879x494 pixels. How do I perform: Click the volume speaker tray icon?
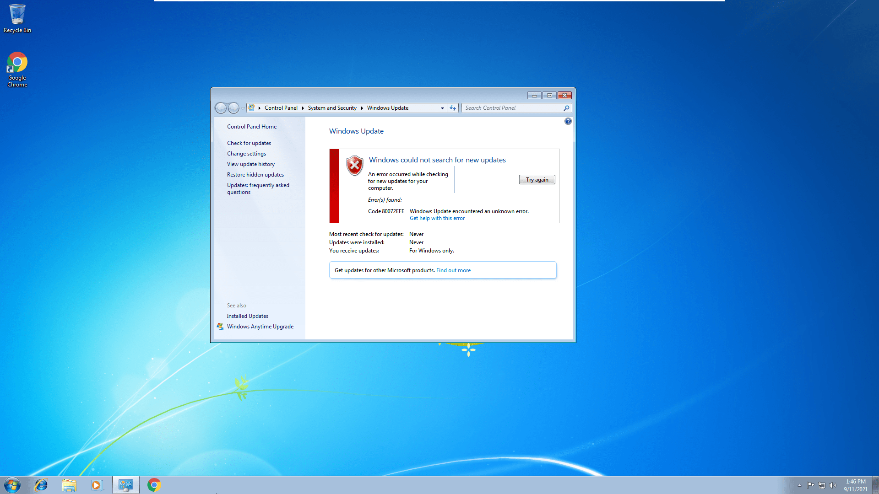(x=833, y=485)
